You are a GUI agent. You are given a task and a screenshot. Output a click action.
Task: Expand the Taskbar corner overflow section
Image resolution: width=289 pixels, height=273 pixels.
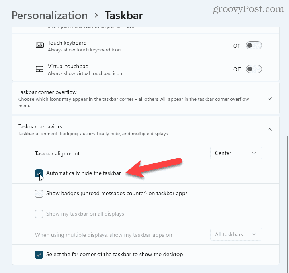[x=269, y=98]
